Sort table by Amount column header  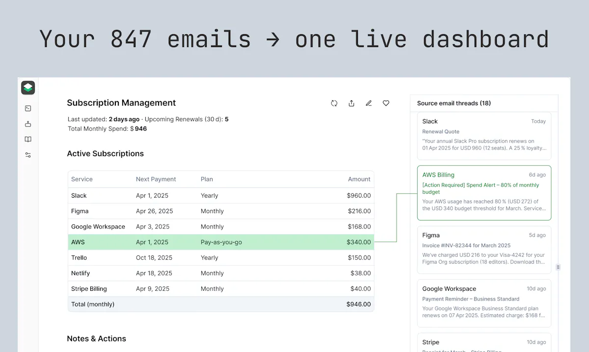[x=359, y=179]
